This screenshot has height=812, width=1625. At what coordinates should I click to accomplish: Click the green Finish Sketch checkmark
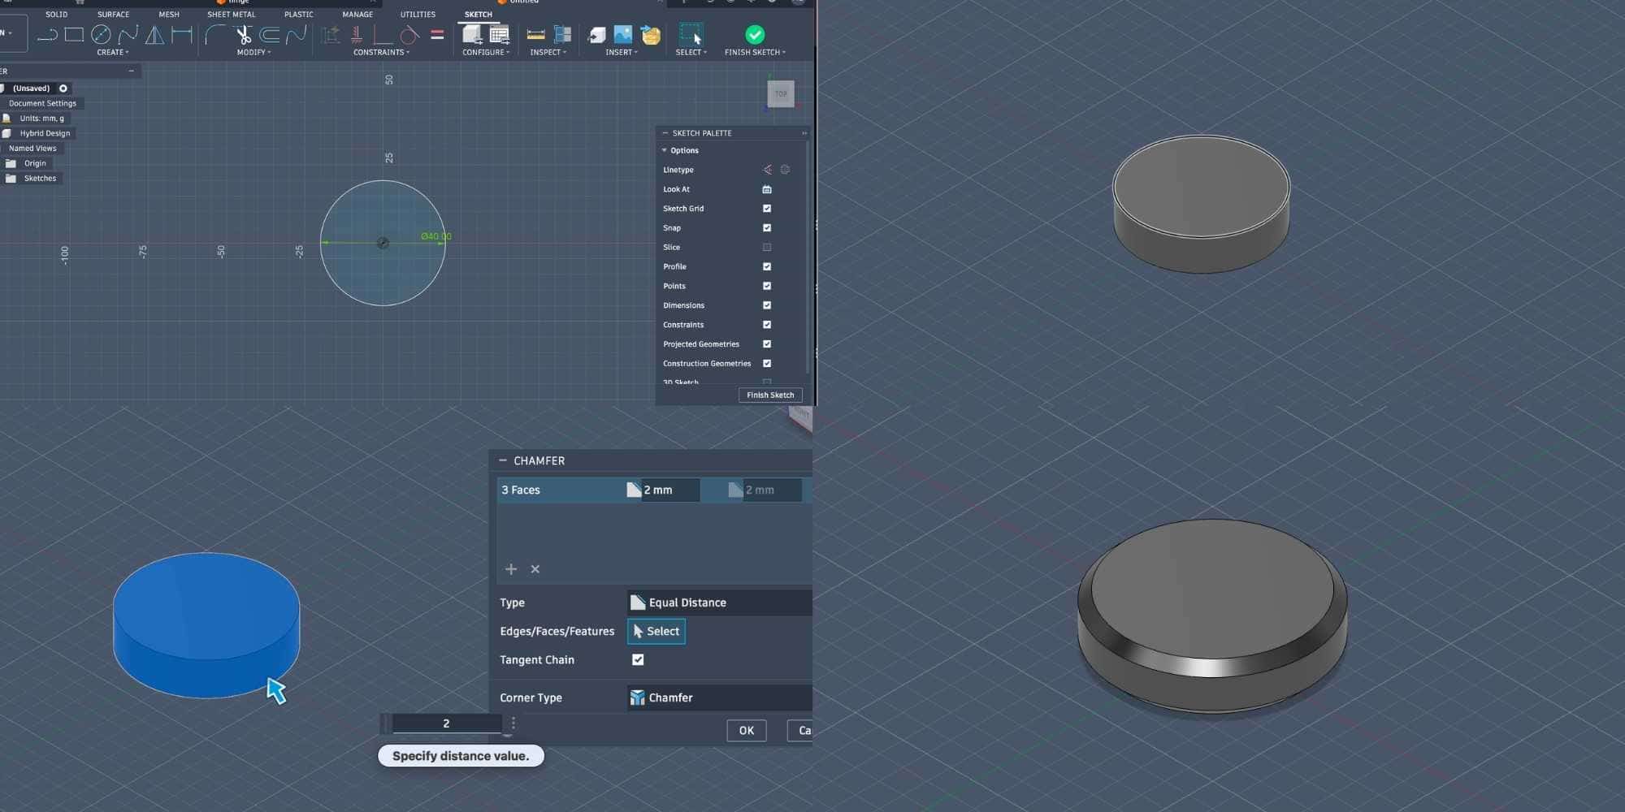tap(754, 35)
